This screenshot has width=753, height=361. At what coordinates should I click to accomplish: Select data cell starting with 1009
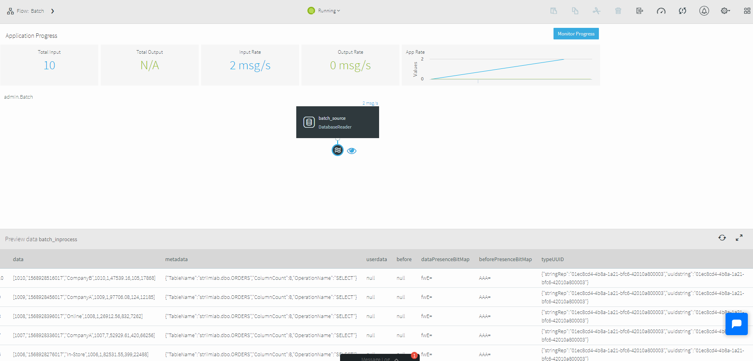coord(84,297)
